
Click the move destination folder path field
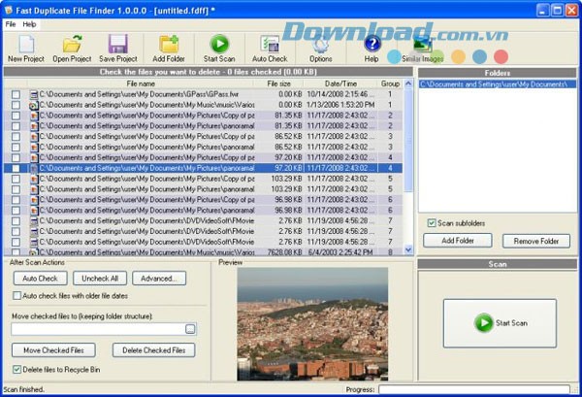click(97, 329)
